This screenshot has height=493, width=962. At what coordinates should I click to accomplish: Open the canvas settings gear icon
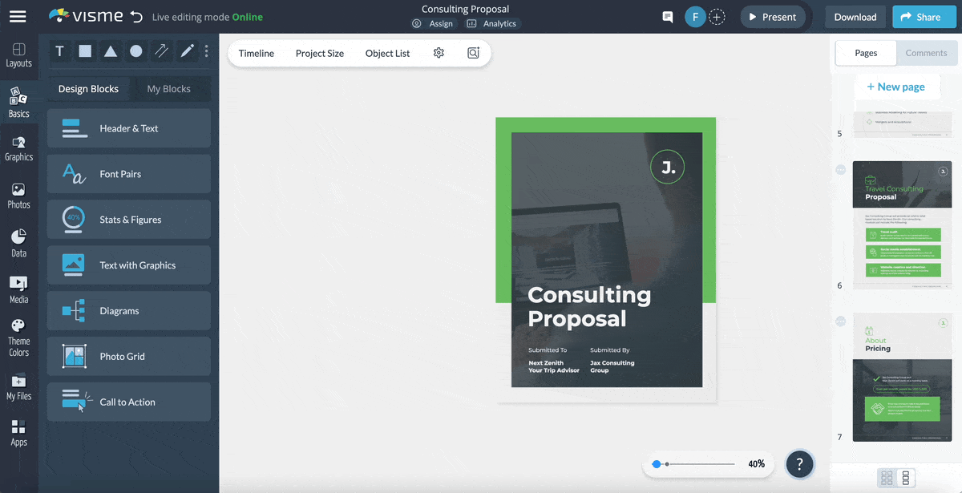(439, 53)
